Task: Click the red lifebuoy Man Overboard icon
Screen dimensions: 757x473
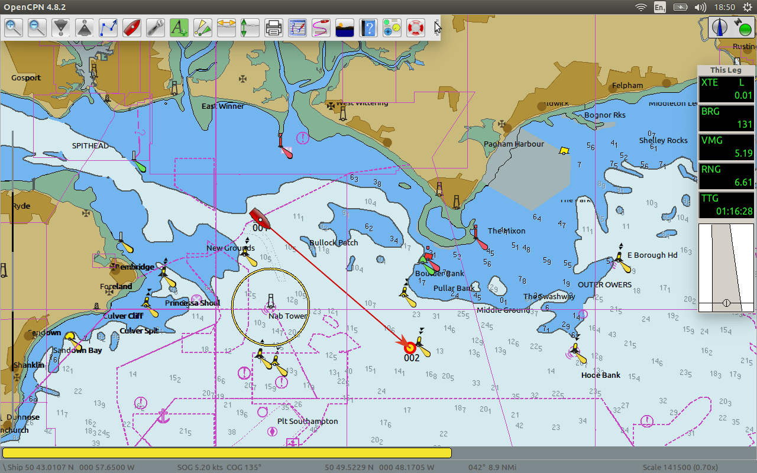Action: pos(416,27)
